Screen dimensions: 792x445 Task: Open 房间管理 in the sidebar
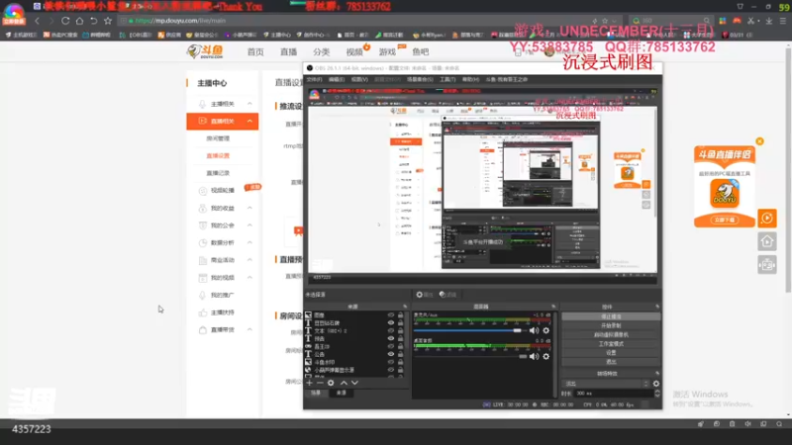(218, 138)
